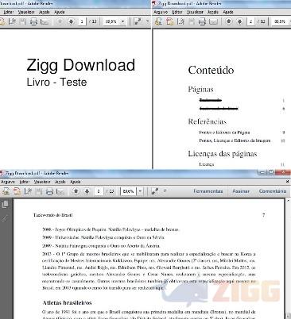Open the Ferramentas pane
Viewport: 291px width, 319px height.
208,191
